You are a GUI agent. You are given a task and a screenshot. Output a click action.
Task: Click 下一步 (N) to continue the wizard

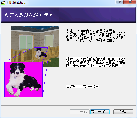coord(100,112)
